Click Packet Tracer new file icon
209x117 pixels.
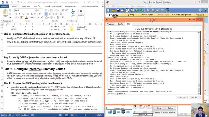point(108,10)
